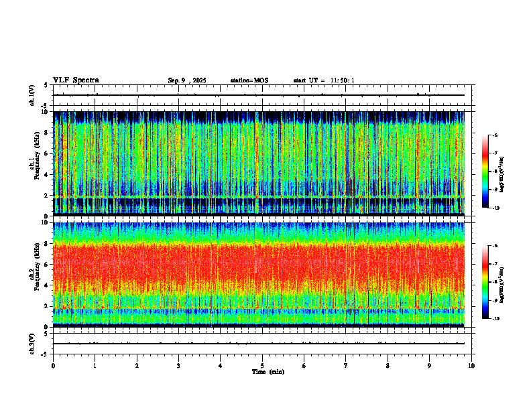
Task: Click time axis tick label 3
Action: pos(178,366)
